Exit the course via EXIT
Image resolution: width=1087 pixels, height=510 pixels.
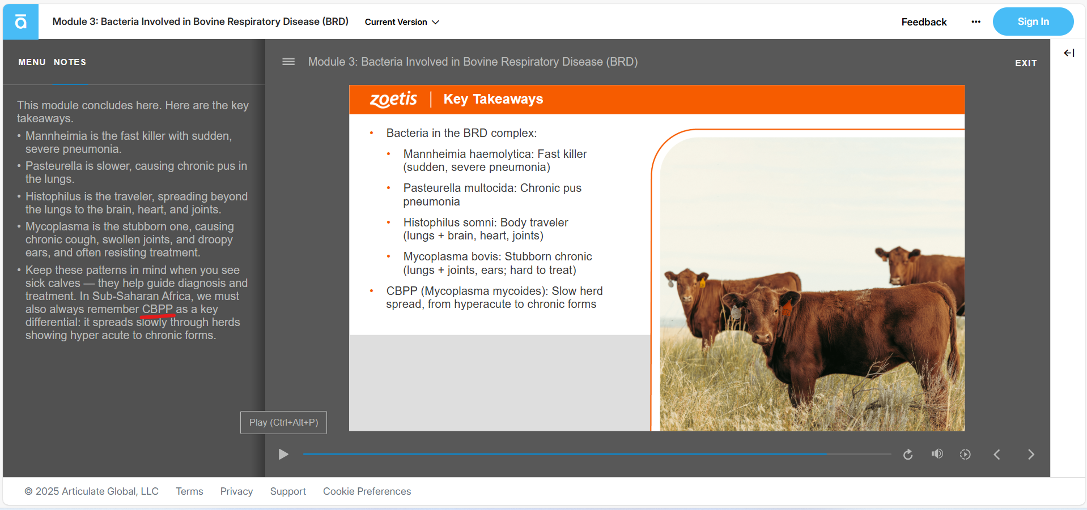click(x=1025, y=63)
